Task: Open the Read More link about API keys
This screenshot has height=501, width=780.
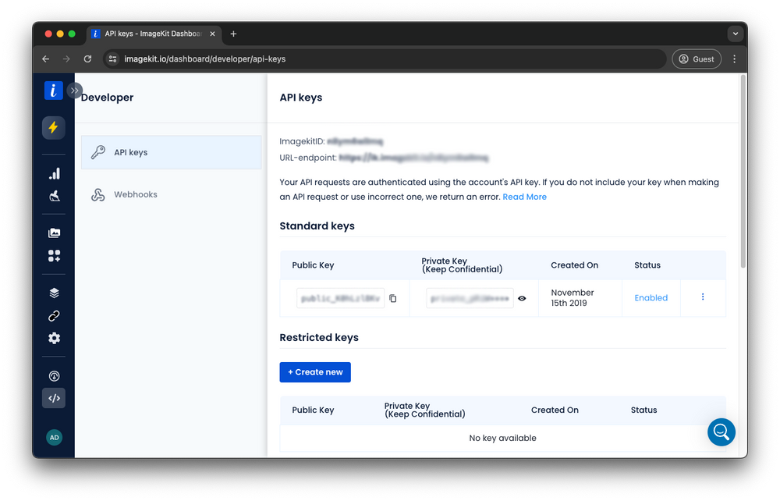Action: tap(524, 197)
